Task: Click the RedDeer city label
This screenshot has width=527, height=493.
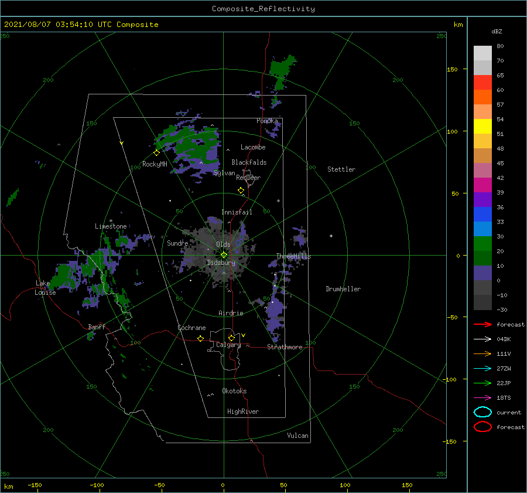Action: point(248,178)
